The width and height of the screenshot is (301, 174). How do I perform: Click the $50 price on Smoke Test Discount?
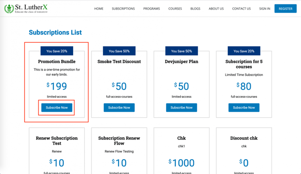click(119, 86)
